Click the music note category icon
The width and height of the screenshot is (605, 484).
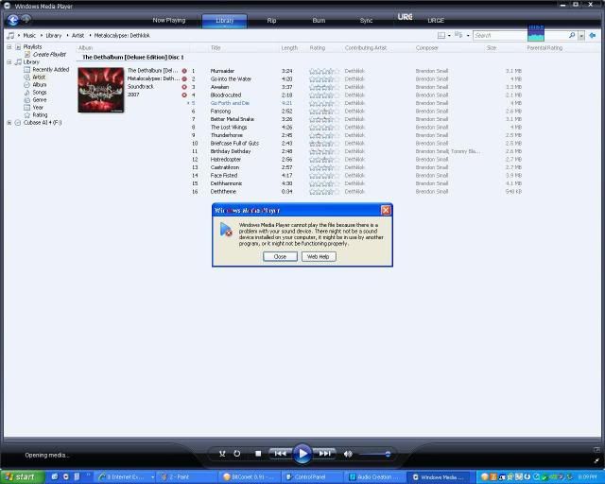10,36
